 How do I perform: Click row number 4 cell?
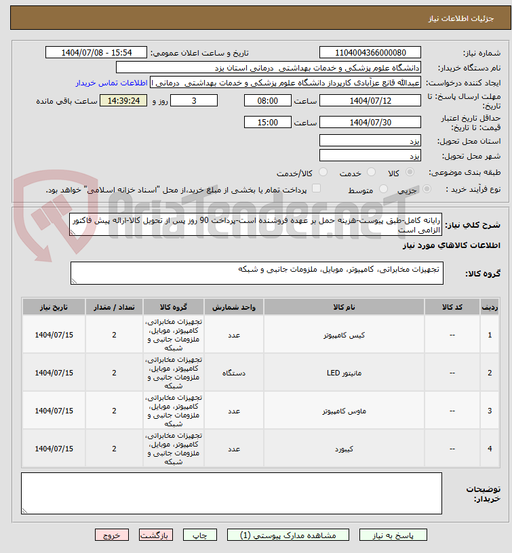(x=490, y=449)
